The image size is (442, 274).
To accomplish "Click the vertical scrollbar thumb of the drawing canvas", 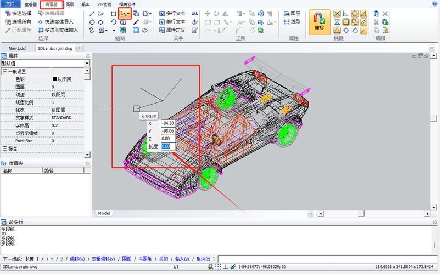I will coord(434,118).
